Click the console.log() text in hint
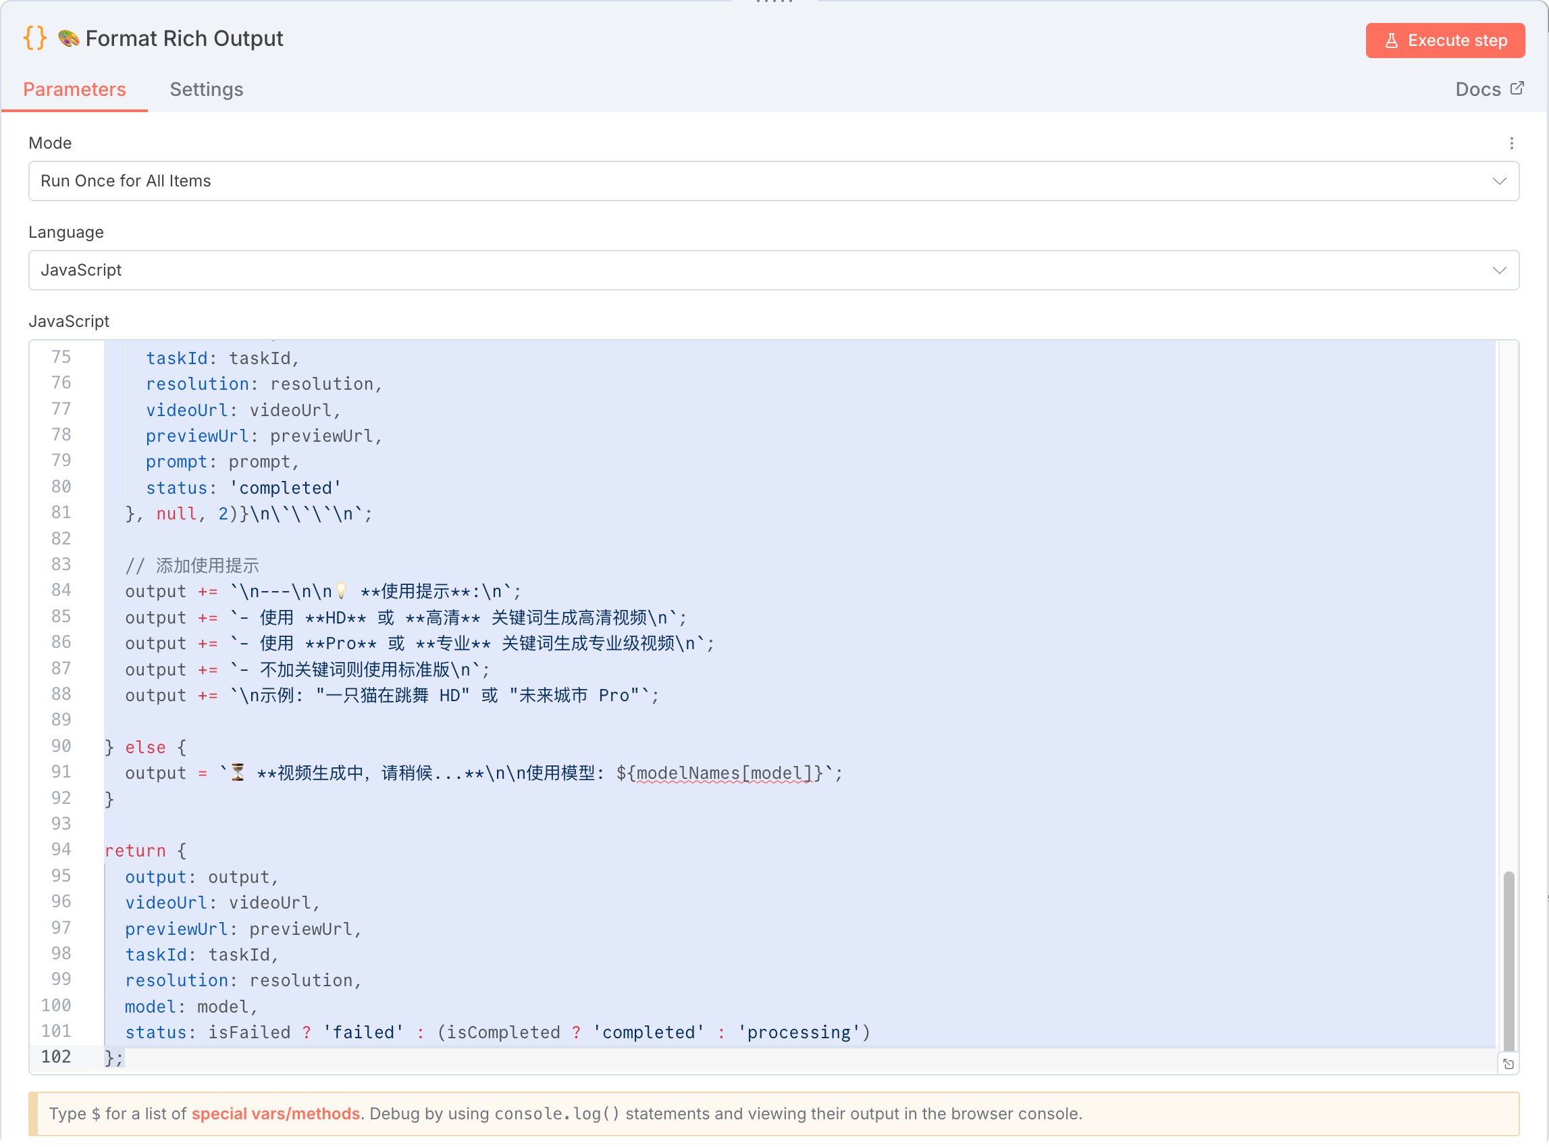The height and width of the screenshot is (1147, 1549). [556, 1114]
